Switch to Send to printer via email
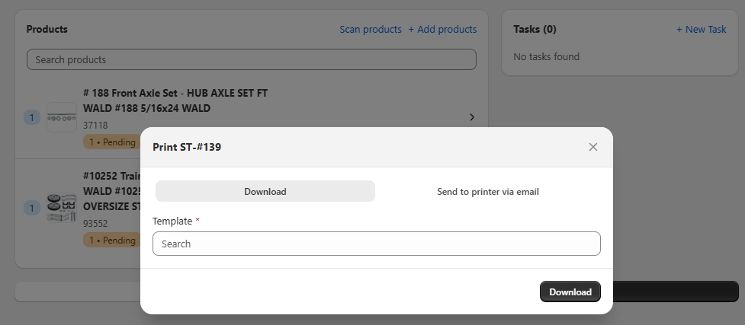745x325 pixels. coord(487,191)
